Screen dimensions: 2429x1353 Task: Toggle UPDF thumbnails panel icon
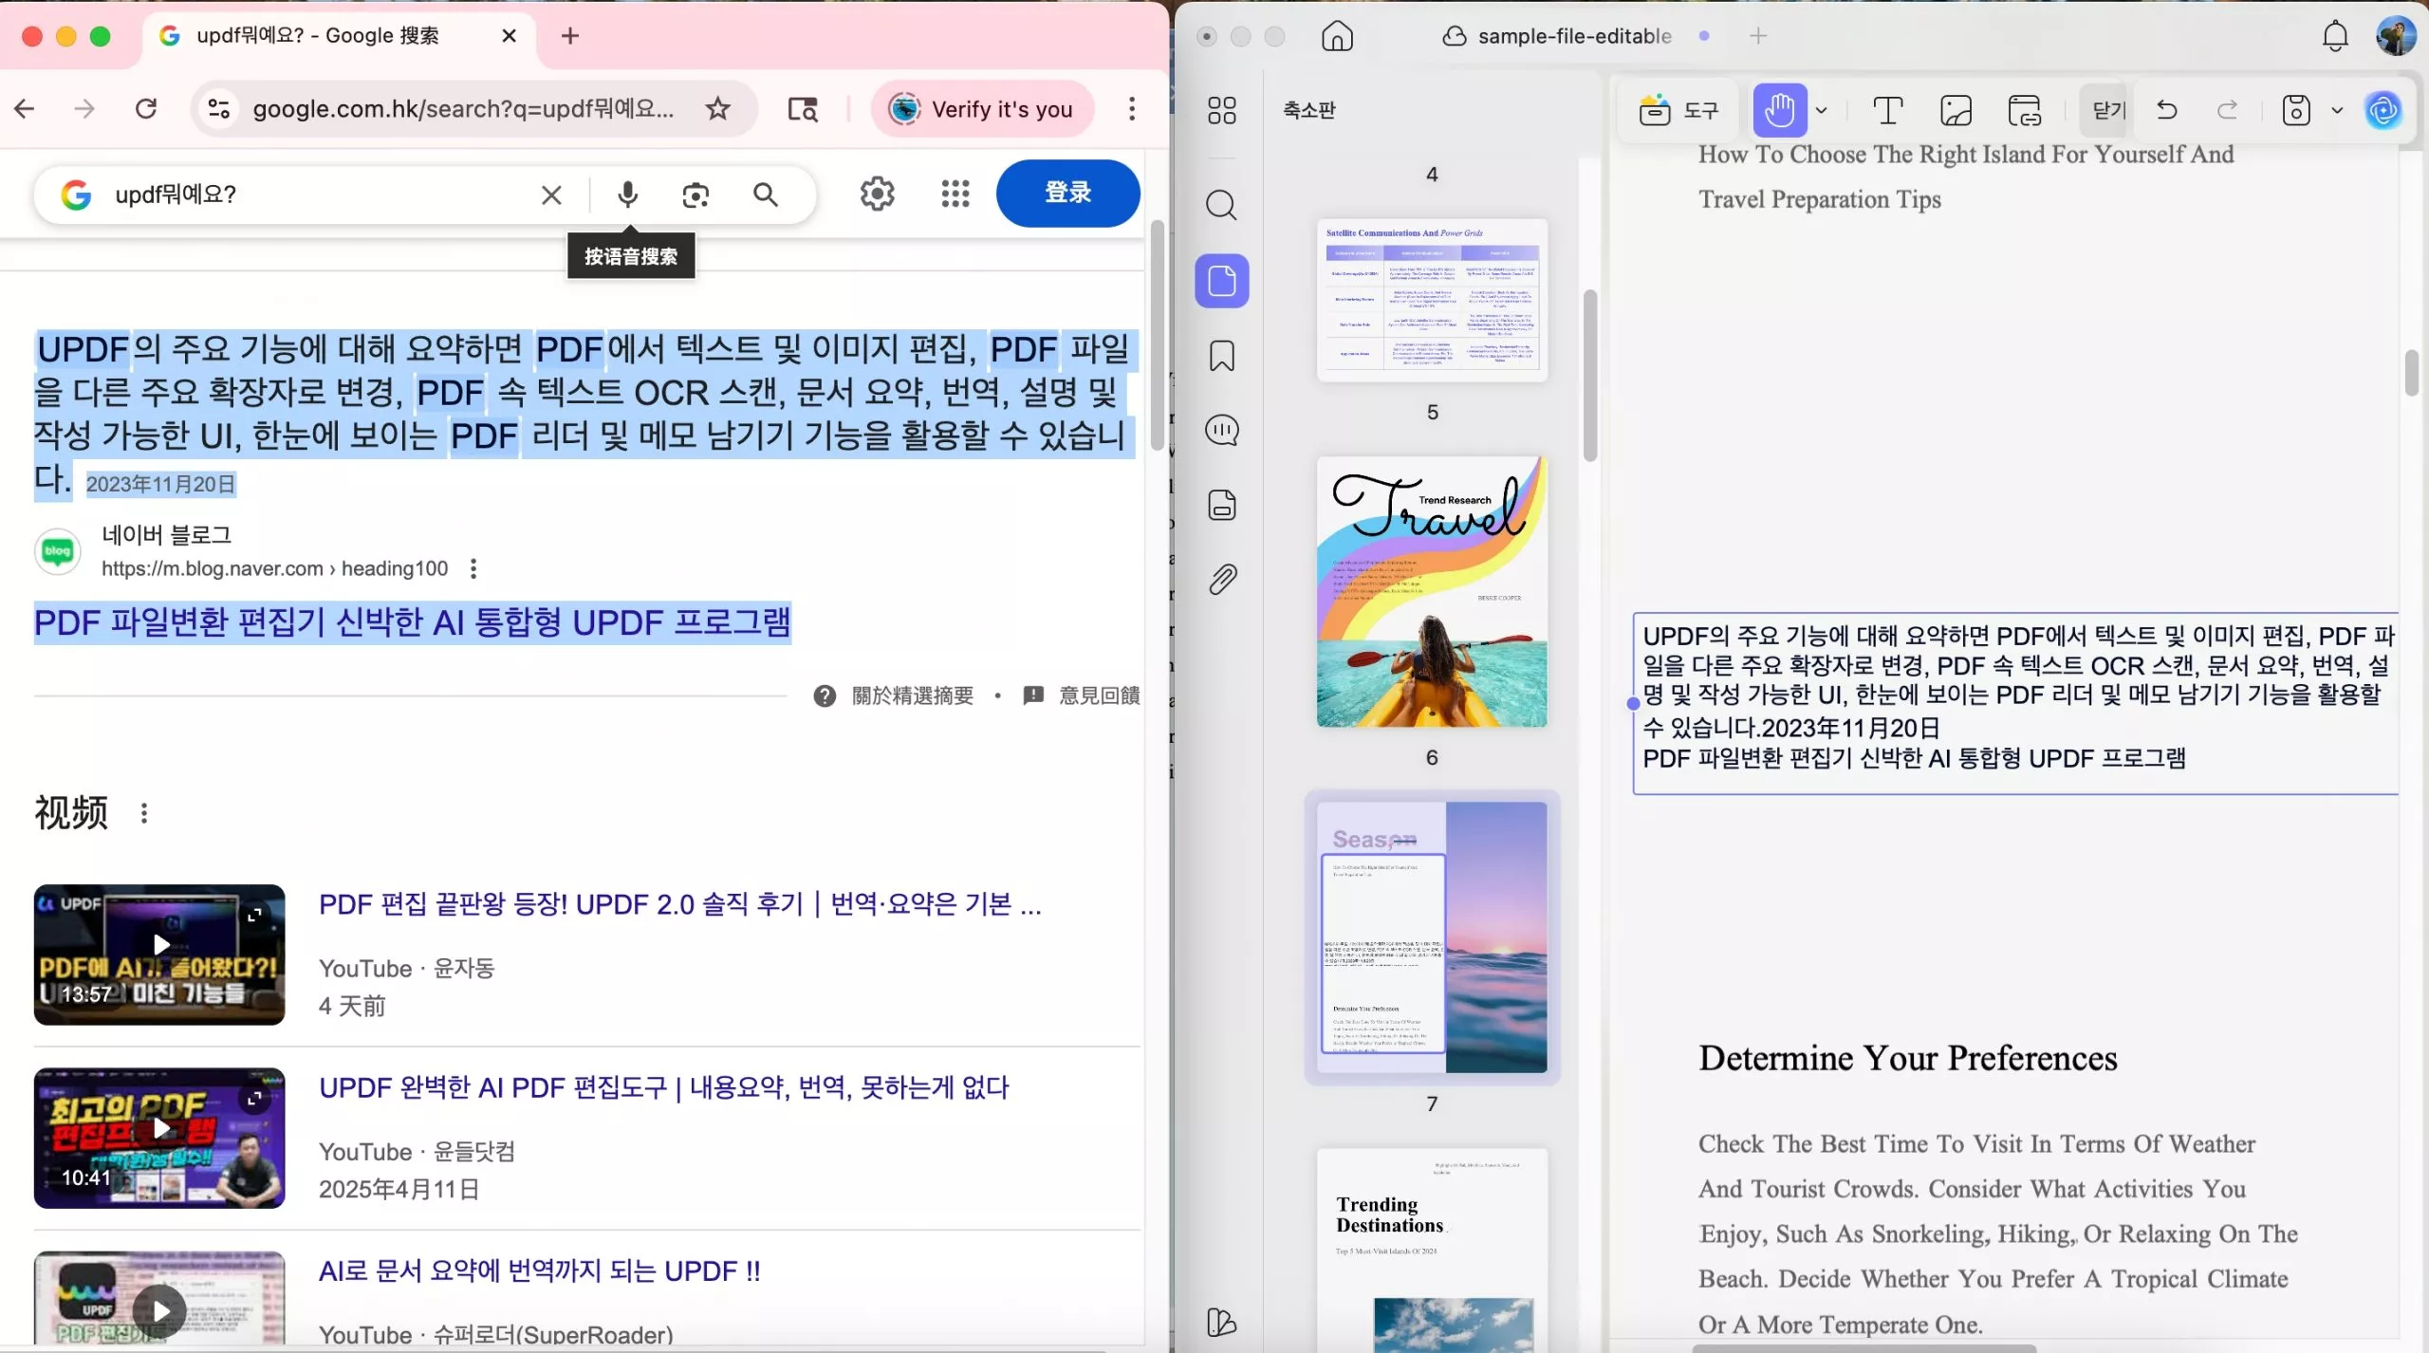coord(1222,281)
